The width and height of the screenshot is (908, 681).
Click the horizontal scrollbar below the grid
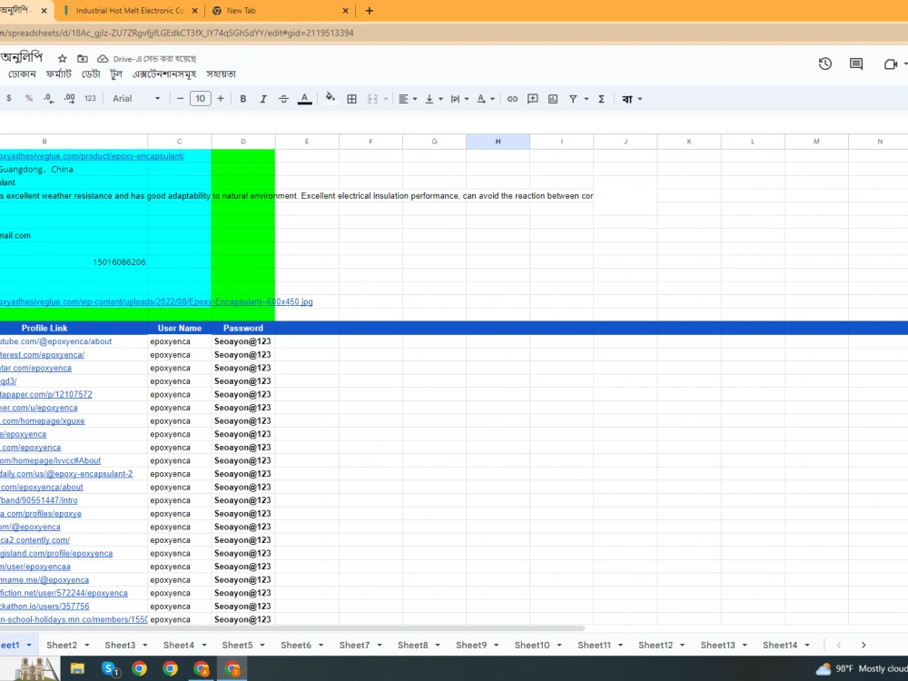click(291, 628)
